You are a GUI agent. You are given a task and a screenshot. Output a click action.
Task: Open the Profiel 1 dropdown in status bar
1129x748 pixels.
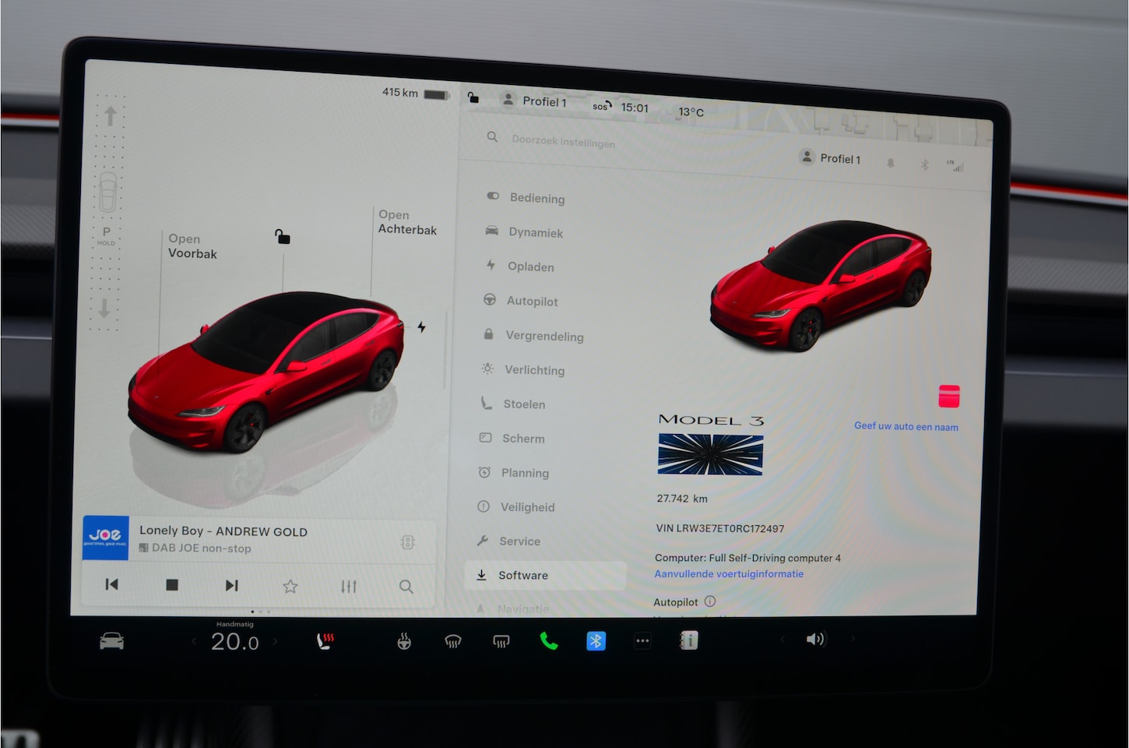(x=535, y=101)
